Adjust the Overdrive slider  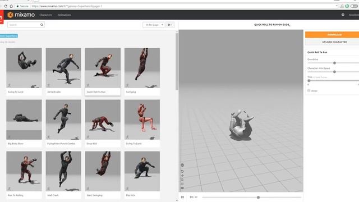point(334,63)
